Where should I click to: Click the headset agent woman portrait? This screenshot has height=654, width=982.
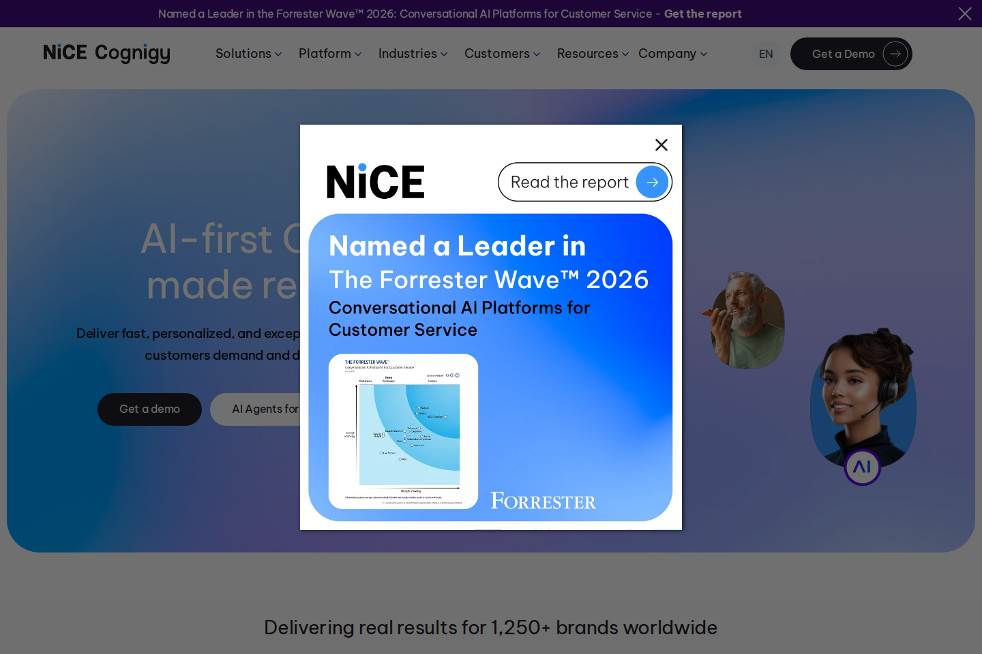pos(863,399)
